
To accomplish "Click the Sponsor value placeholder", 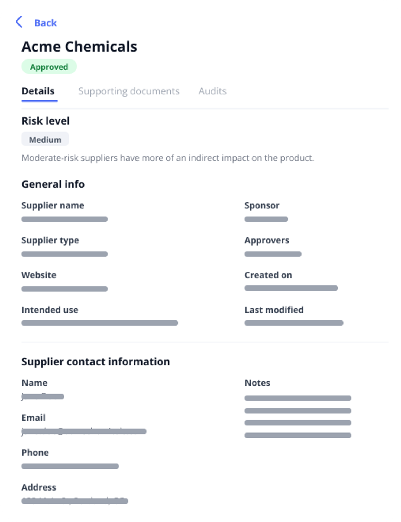I will coord(266,219).
